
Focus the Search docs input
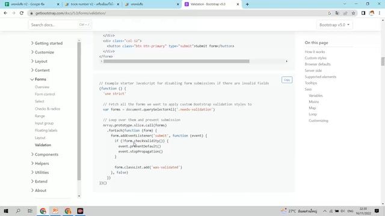click(x=60, y=25)
